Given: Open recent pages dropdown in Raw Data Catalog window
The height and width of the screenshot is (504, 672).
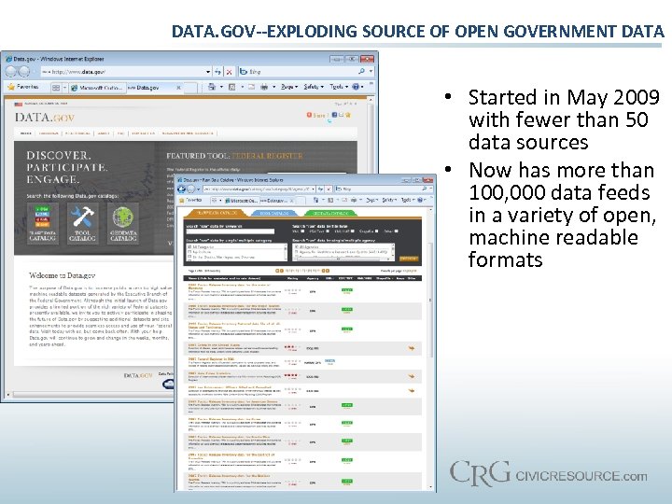Looking at the screenshot, I should (198, 189).
